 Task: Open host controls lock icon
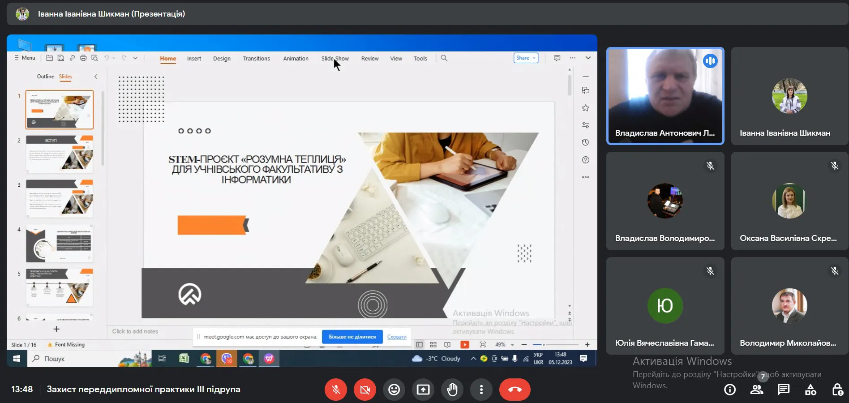837,390
